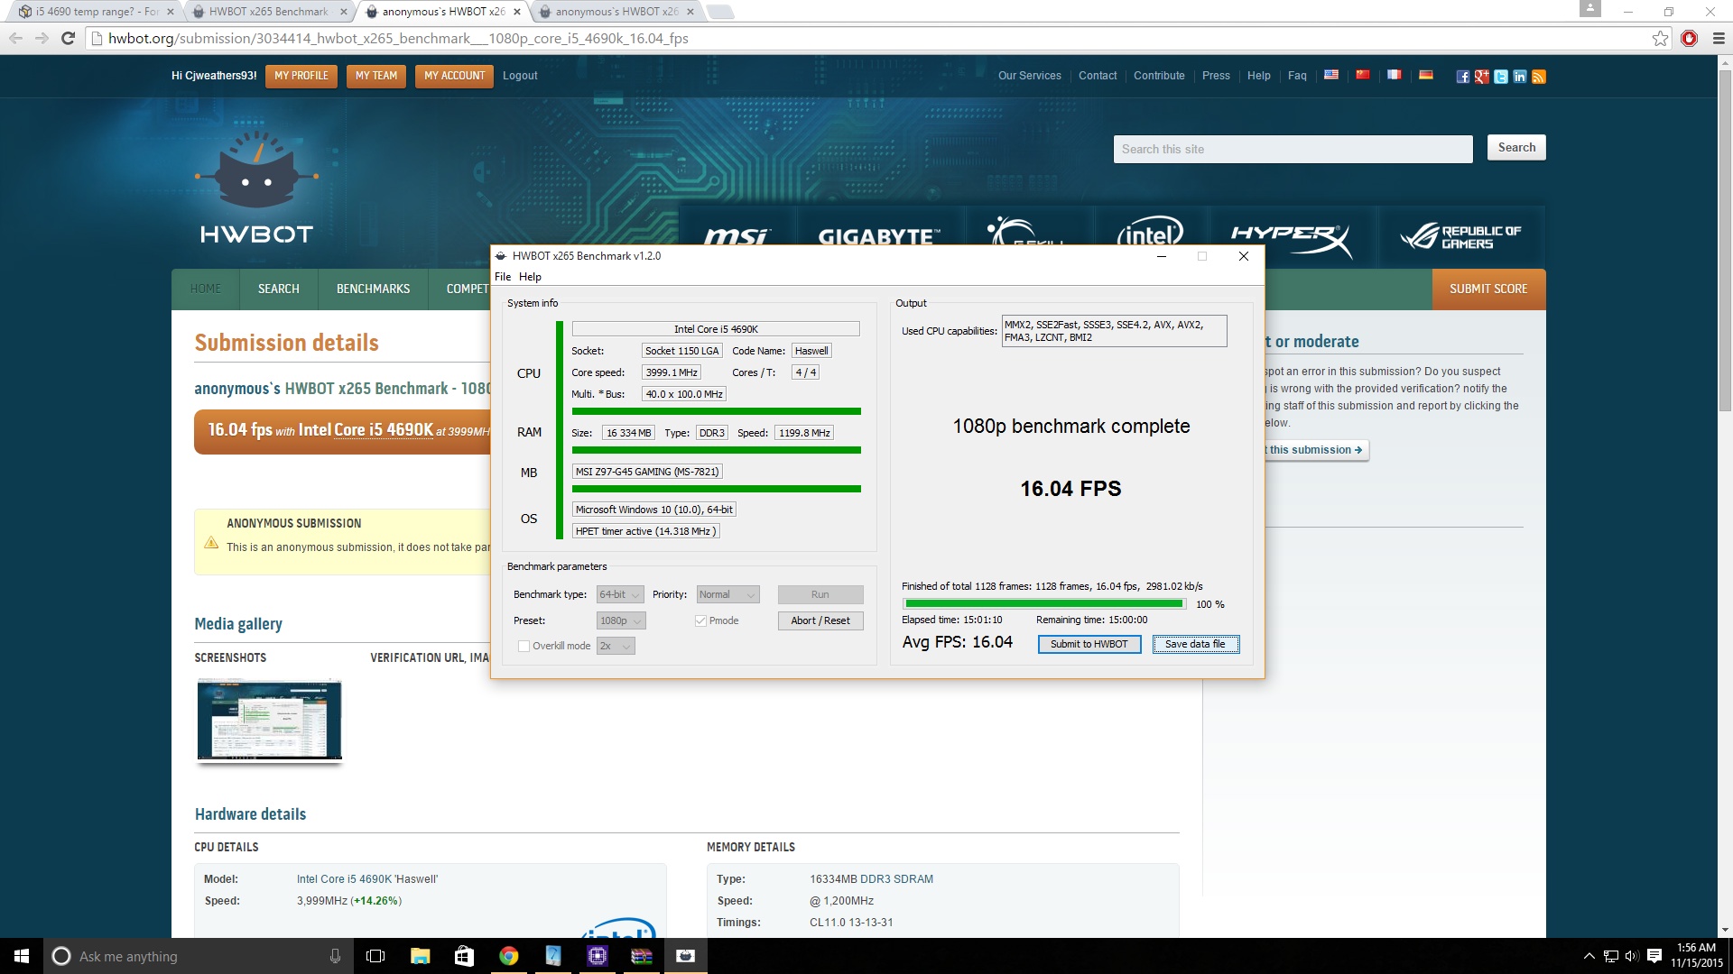Viewport: 1733px width, 974px height.
Task: Open the Priority Normal dropdown
Action: tap(727, 594)
